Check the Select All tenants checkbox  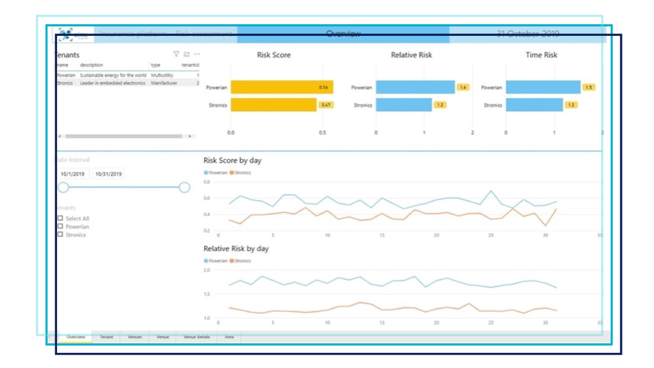click(x=60, y=219)
